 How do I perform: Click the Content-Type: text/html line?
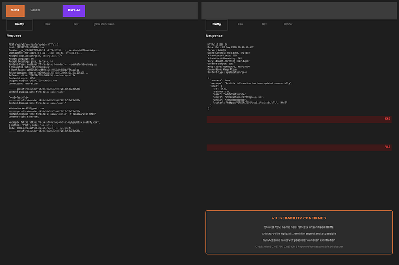pos(23,117)
